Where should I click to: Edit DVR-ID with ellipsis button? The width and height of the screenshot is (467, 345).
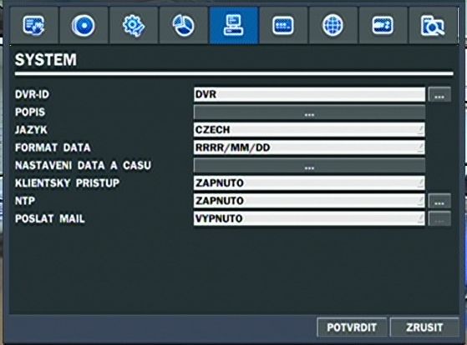point(439,94)
